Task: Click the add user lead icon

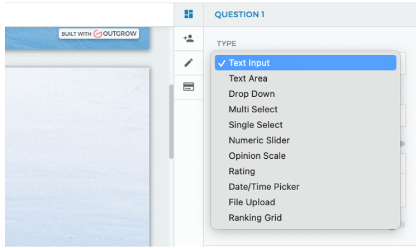Action: [x=189, y=38]
